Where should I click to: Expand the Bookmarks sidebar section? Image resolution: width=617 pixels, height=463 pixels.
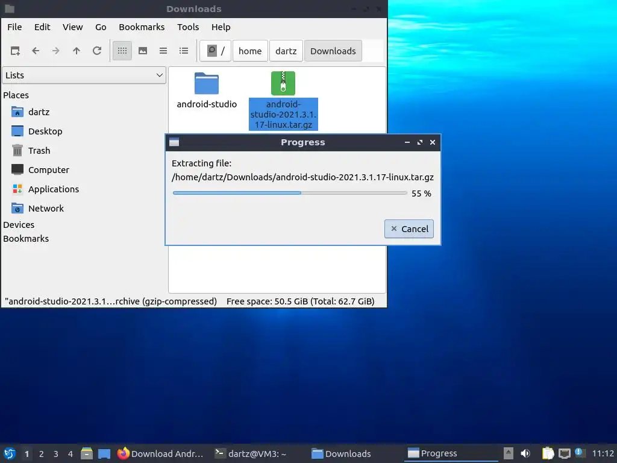click(26, 239)
